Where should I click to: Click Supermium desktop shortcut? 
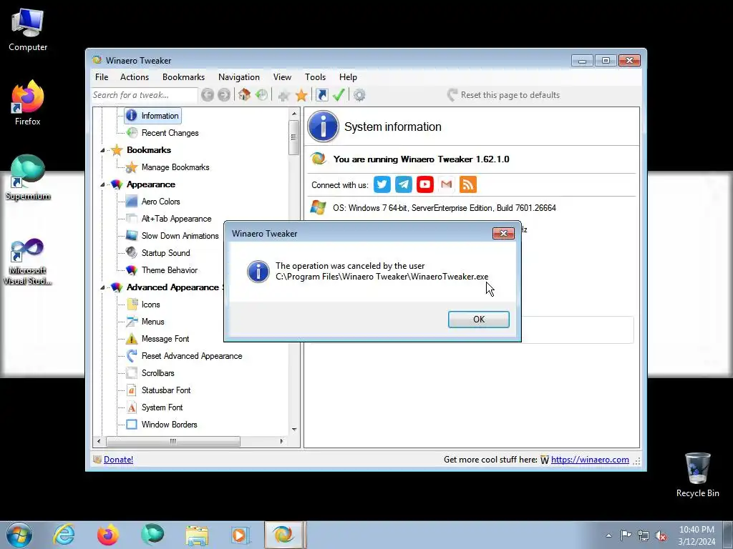coord(28,177)
